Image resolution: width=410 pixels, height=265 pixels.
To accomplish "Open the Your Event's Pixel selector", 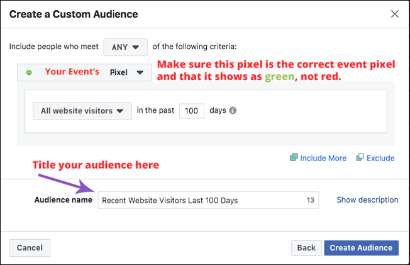I will (84, 72).
